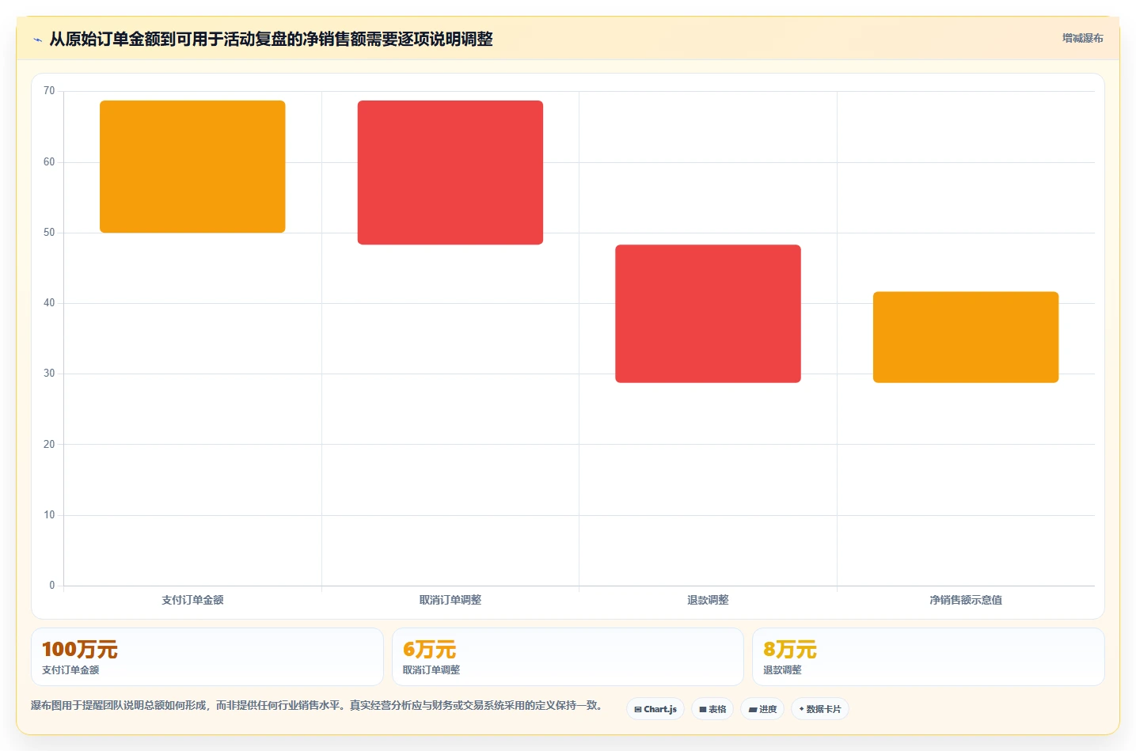Click the x-axis label 净销售额示意值

[x=966, y=600]
